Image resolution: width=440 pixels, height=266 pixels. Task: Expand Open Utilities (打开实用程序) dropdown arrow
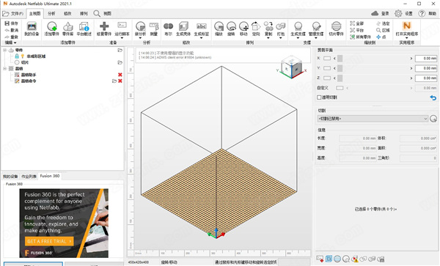coord(406,38)
